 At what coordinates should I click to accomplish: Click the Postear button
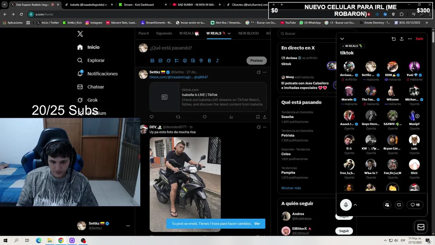[x=257, y=61]
